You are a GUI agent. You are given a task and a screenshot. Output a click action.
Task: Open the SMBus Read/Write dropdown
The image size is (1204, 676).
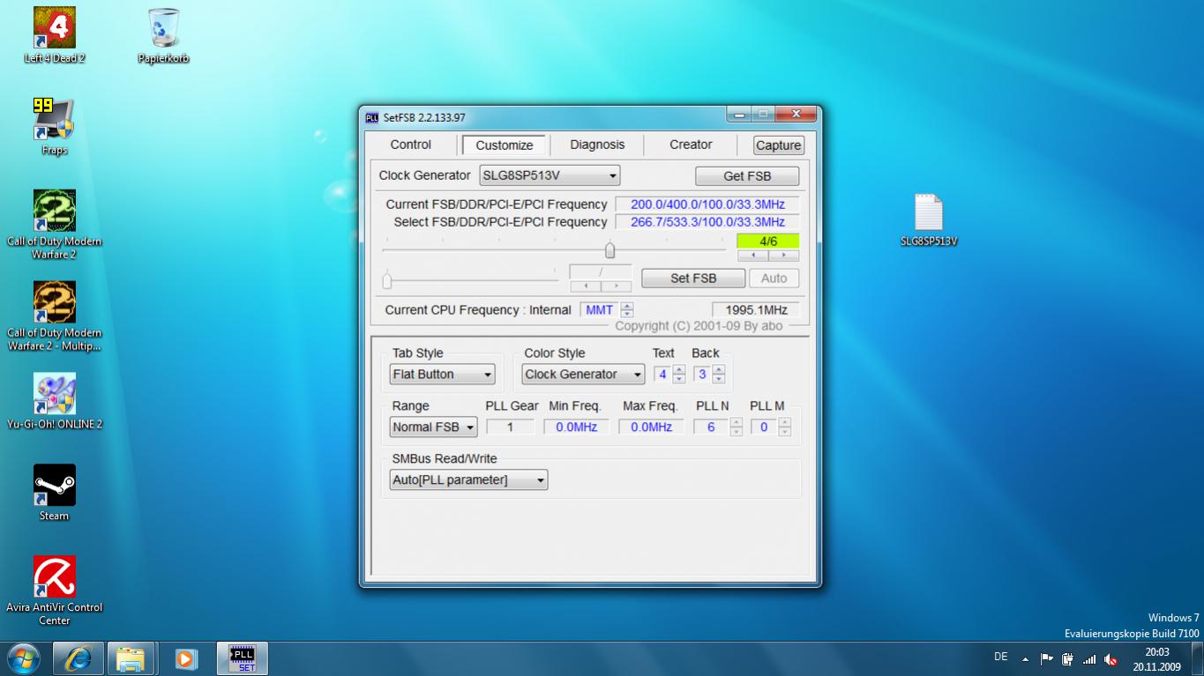[468, 480]
